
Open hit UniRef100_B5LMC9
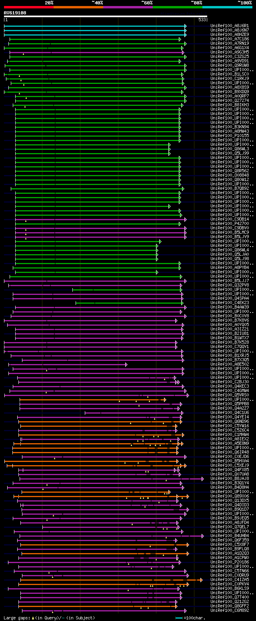[230, 233]
